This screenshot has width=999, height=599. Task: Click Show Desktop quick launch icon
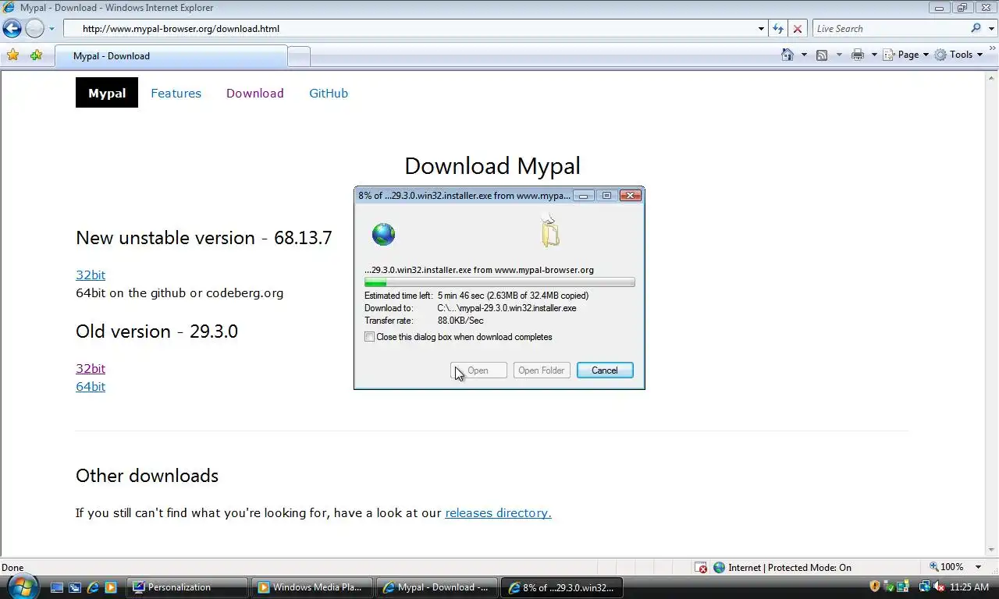pyautogui.click(x=57, y=587)
